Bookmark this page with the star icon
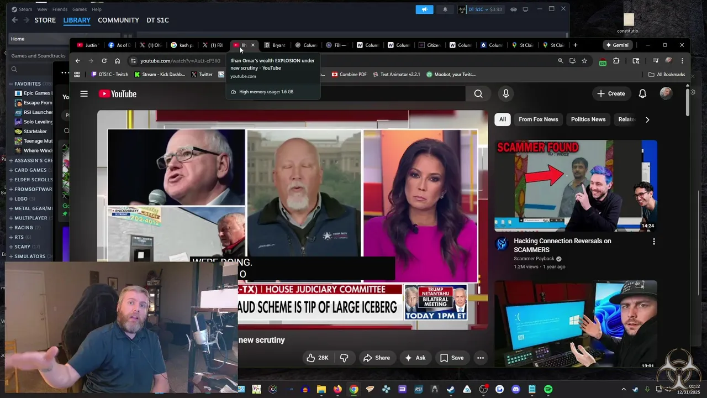The image size is (707, 398). (x=584, y=61)
